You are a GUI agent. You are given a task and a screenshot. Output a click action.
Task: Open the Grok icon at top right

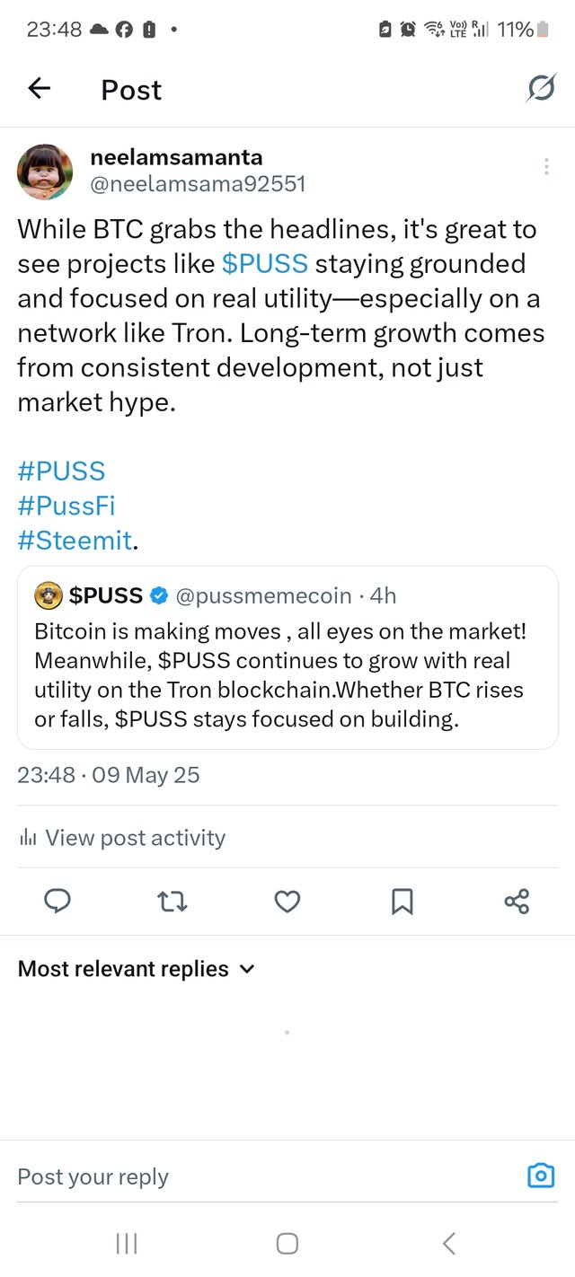[540, 89]
